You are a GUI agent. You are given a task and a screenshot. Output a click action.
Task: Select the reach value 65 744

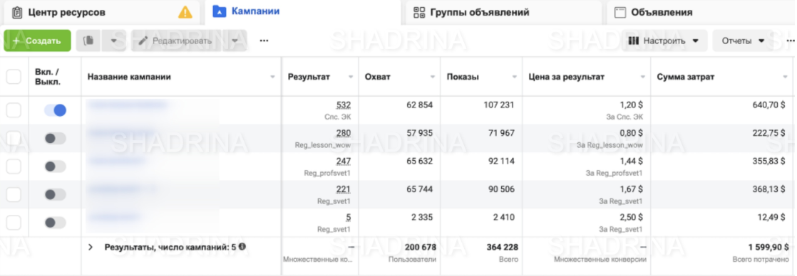click(x=420, y=189)
